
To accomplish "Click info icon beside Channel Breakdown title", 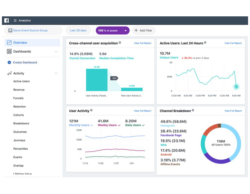I will (x=193, y=110).
